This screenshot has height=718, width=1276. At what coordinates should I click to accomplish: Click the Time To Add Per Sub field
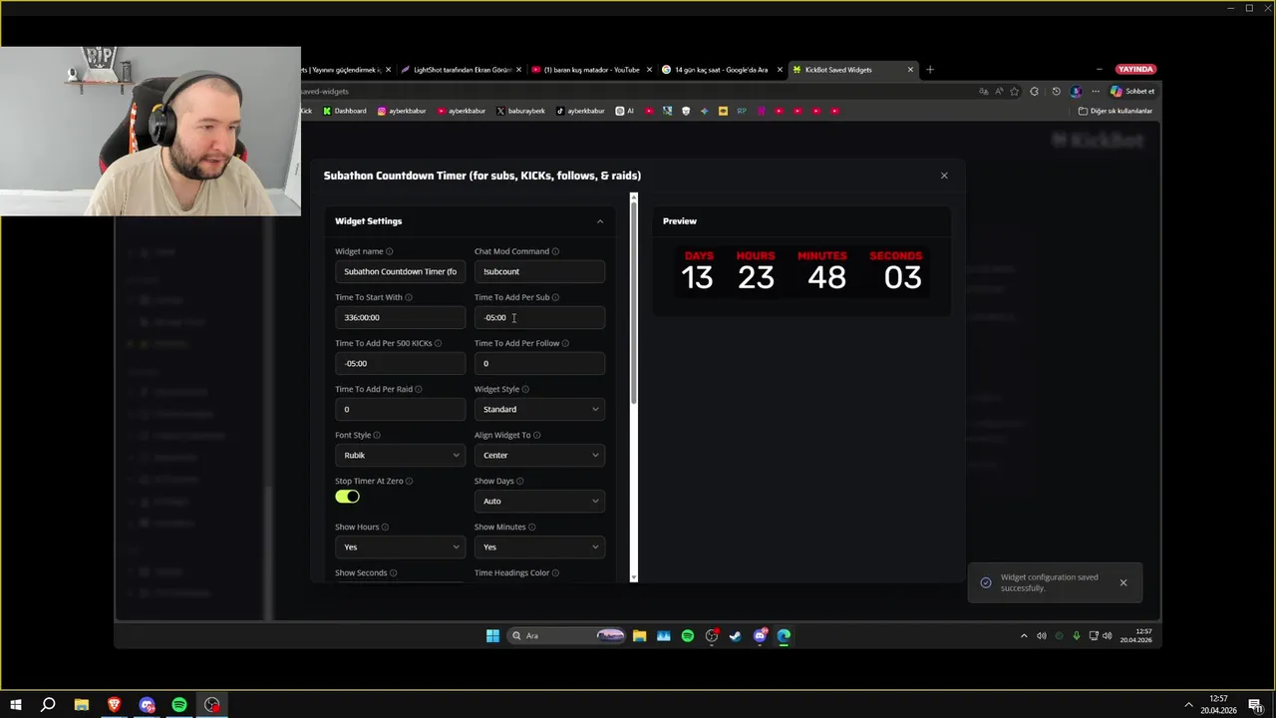[539, 317]
